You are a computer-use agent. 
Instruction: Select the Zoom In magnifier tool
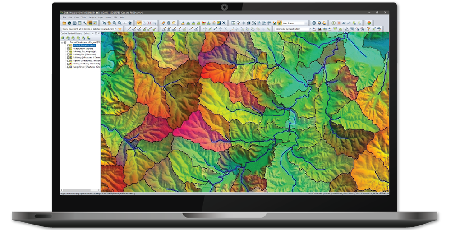(x=115, y=23)
